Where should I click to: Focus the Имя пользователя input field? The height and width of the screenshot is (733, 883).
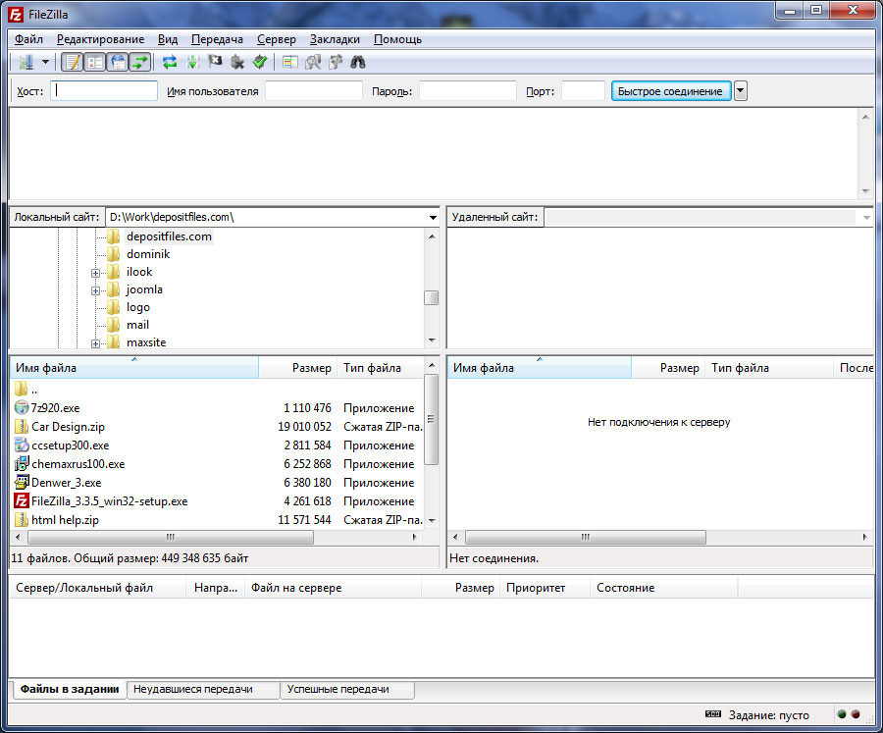(314, 90)
